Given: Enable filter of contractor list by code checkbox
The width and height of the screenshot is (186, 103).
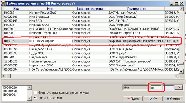Looking at the screenshot, I should pyautogui.click(x=35, y=92).
